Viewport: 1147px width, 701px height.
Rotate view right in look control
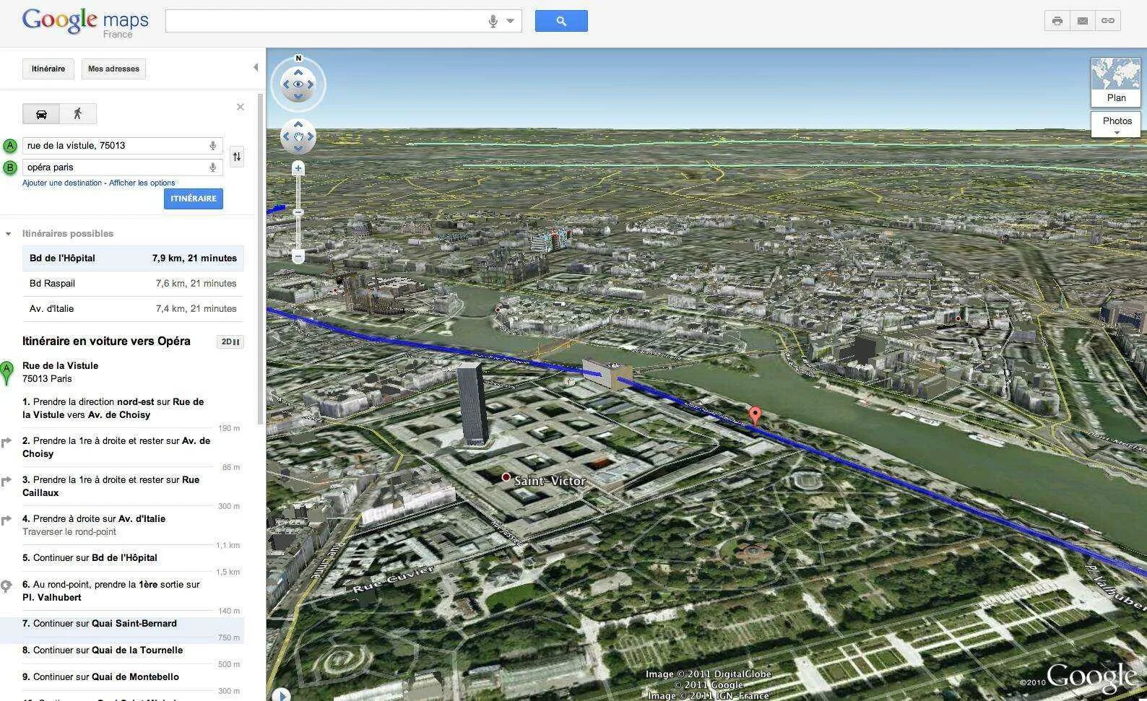311,84
